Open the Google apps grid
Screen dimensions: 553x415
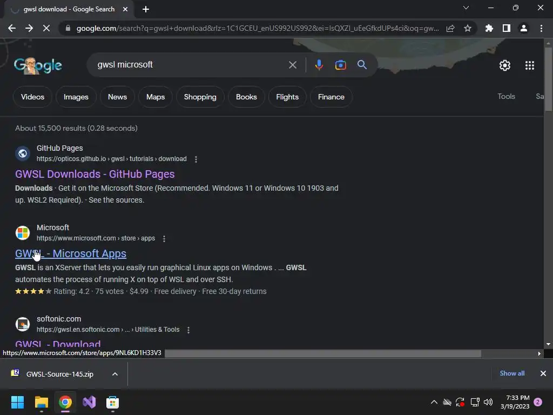point(530,65)
